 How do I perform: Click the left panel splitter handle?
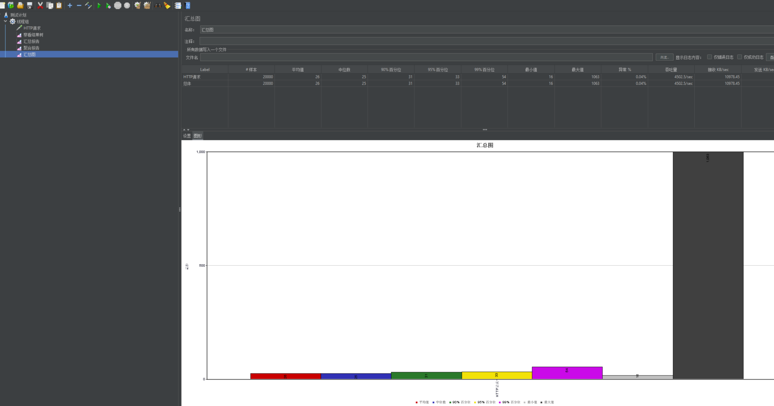(180, 209)
